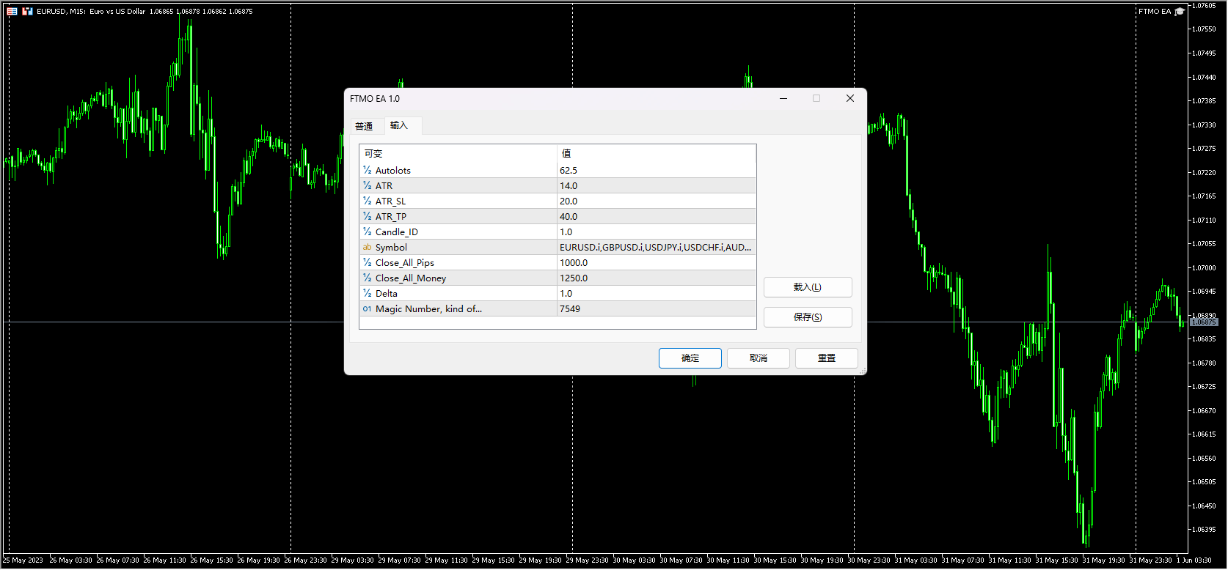This screenshot has width=1228, height=570.
Task: Select the Close_All_Money variable name
Action: tap(411, 278)
